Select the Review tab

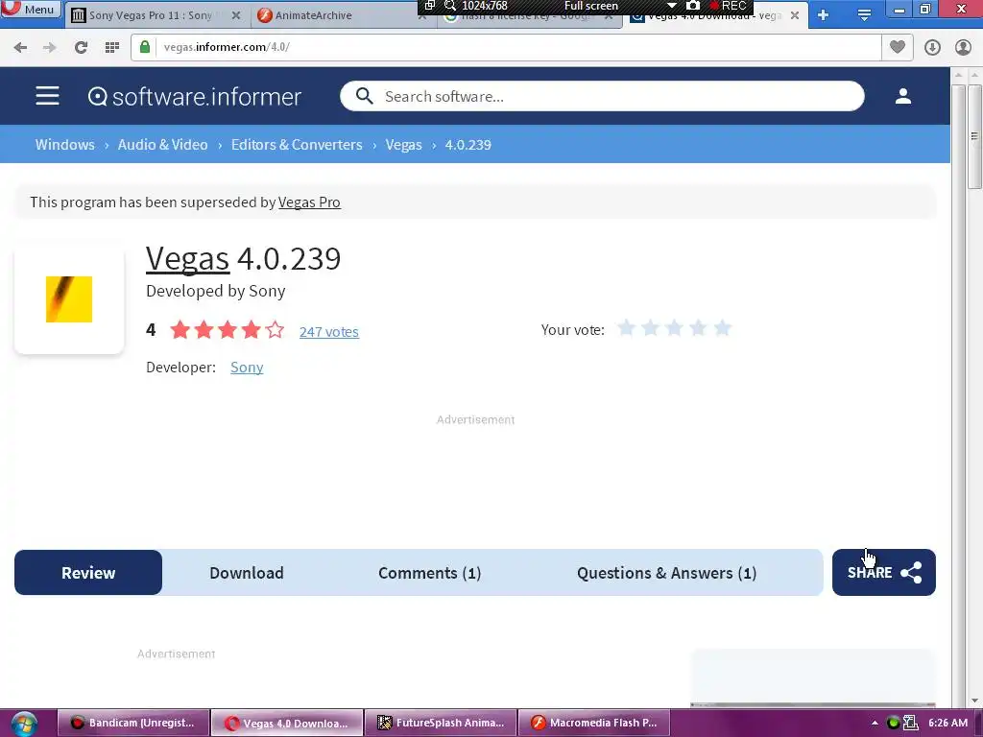pos(88,573)
